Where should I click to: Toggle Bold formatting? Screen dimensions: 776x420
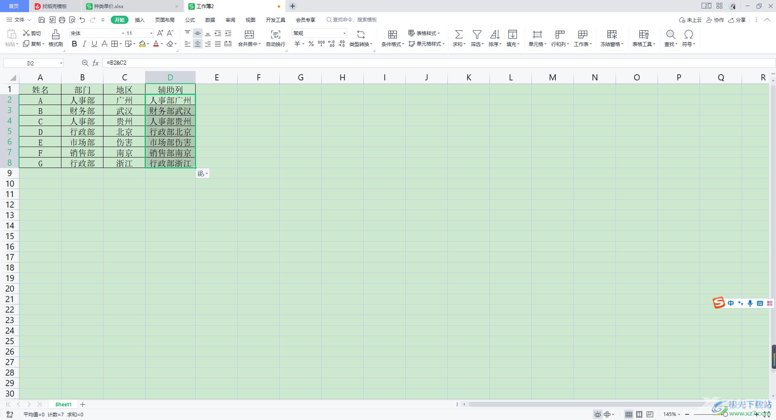click(74, 44)
